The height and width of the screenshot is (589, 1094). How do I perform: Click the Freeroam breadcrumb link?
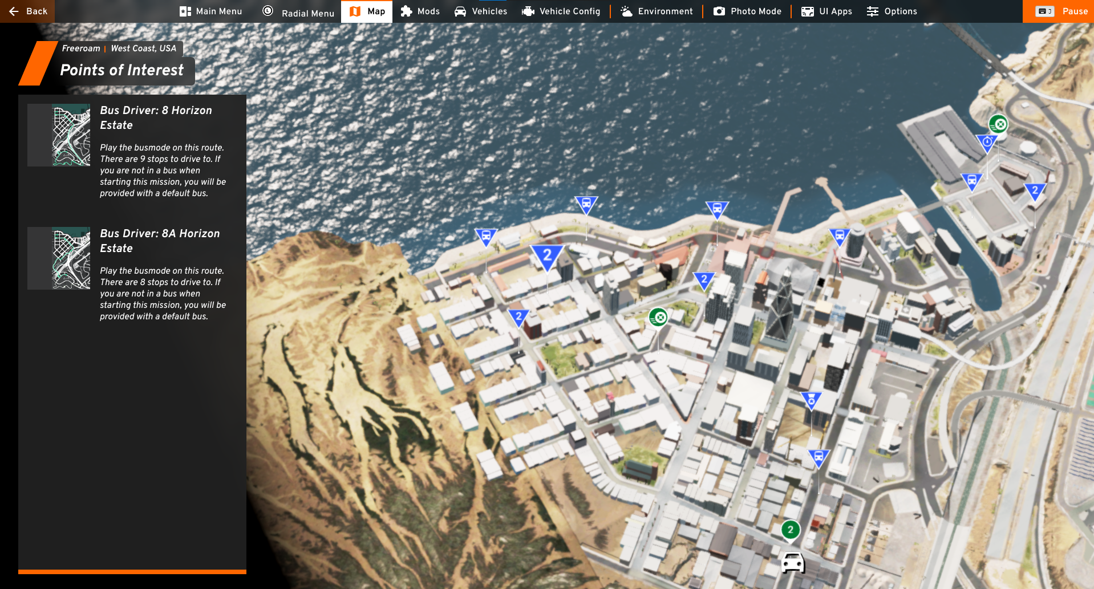point(81,48)
